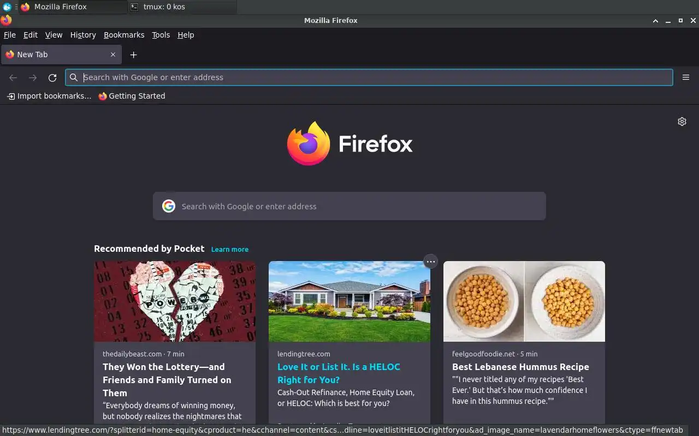Click the "Recommended by Pocket" heading
The height and width of the screenshot is (436, 699).
(149, 249)
